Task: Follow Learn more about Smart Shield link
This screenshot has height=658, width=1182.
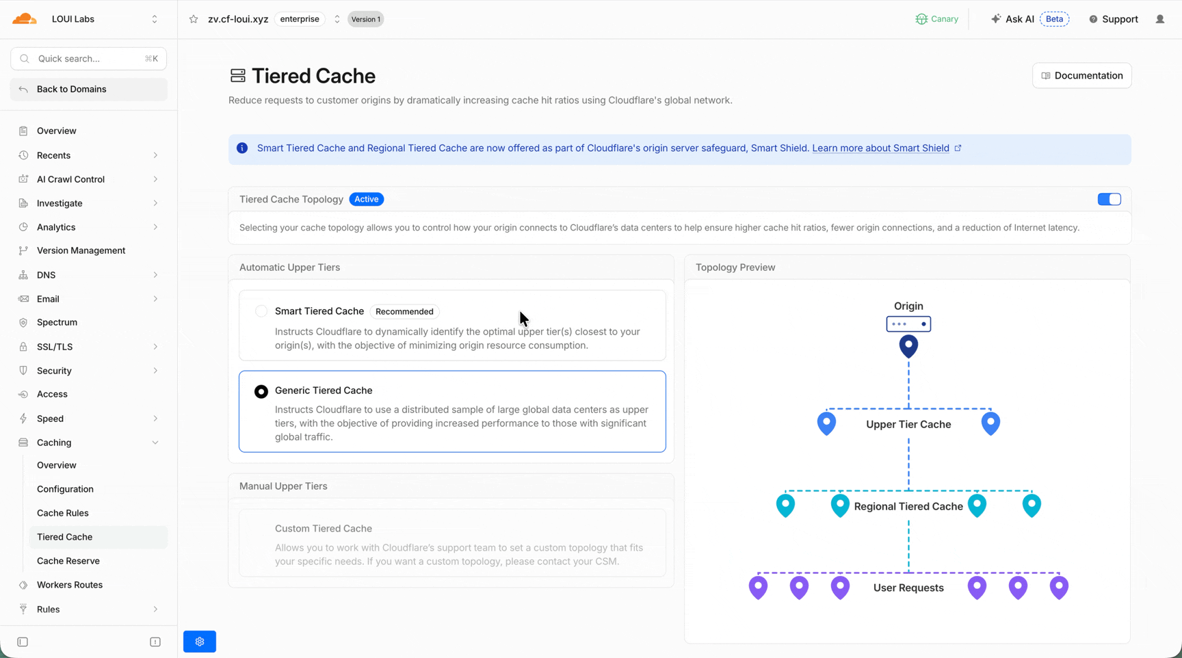Action: [880, 148]
